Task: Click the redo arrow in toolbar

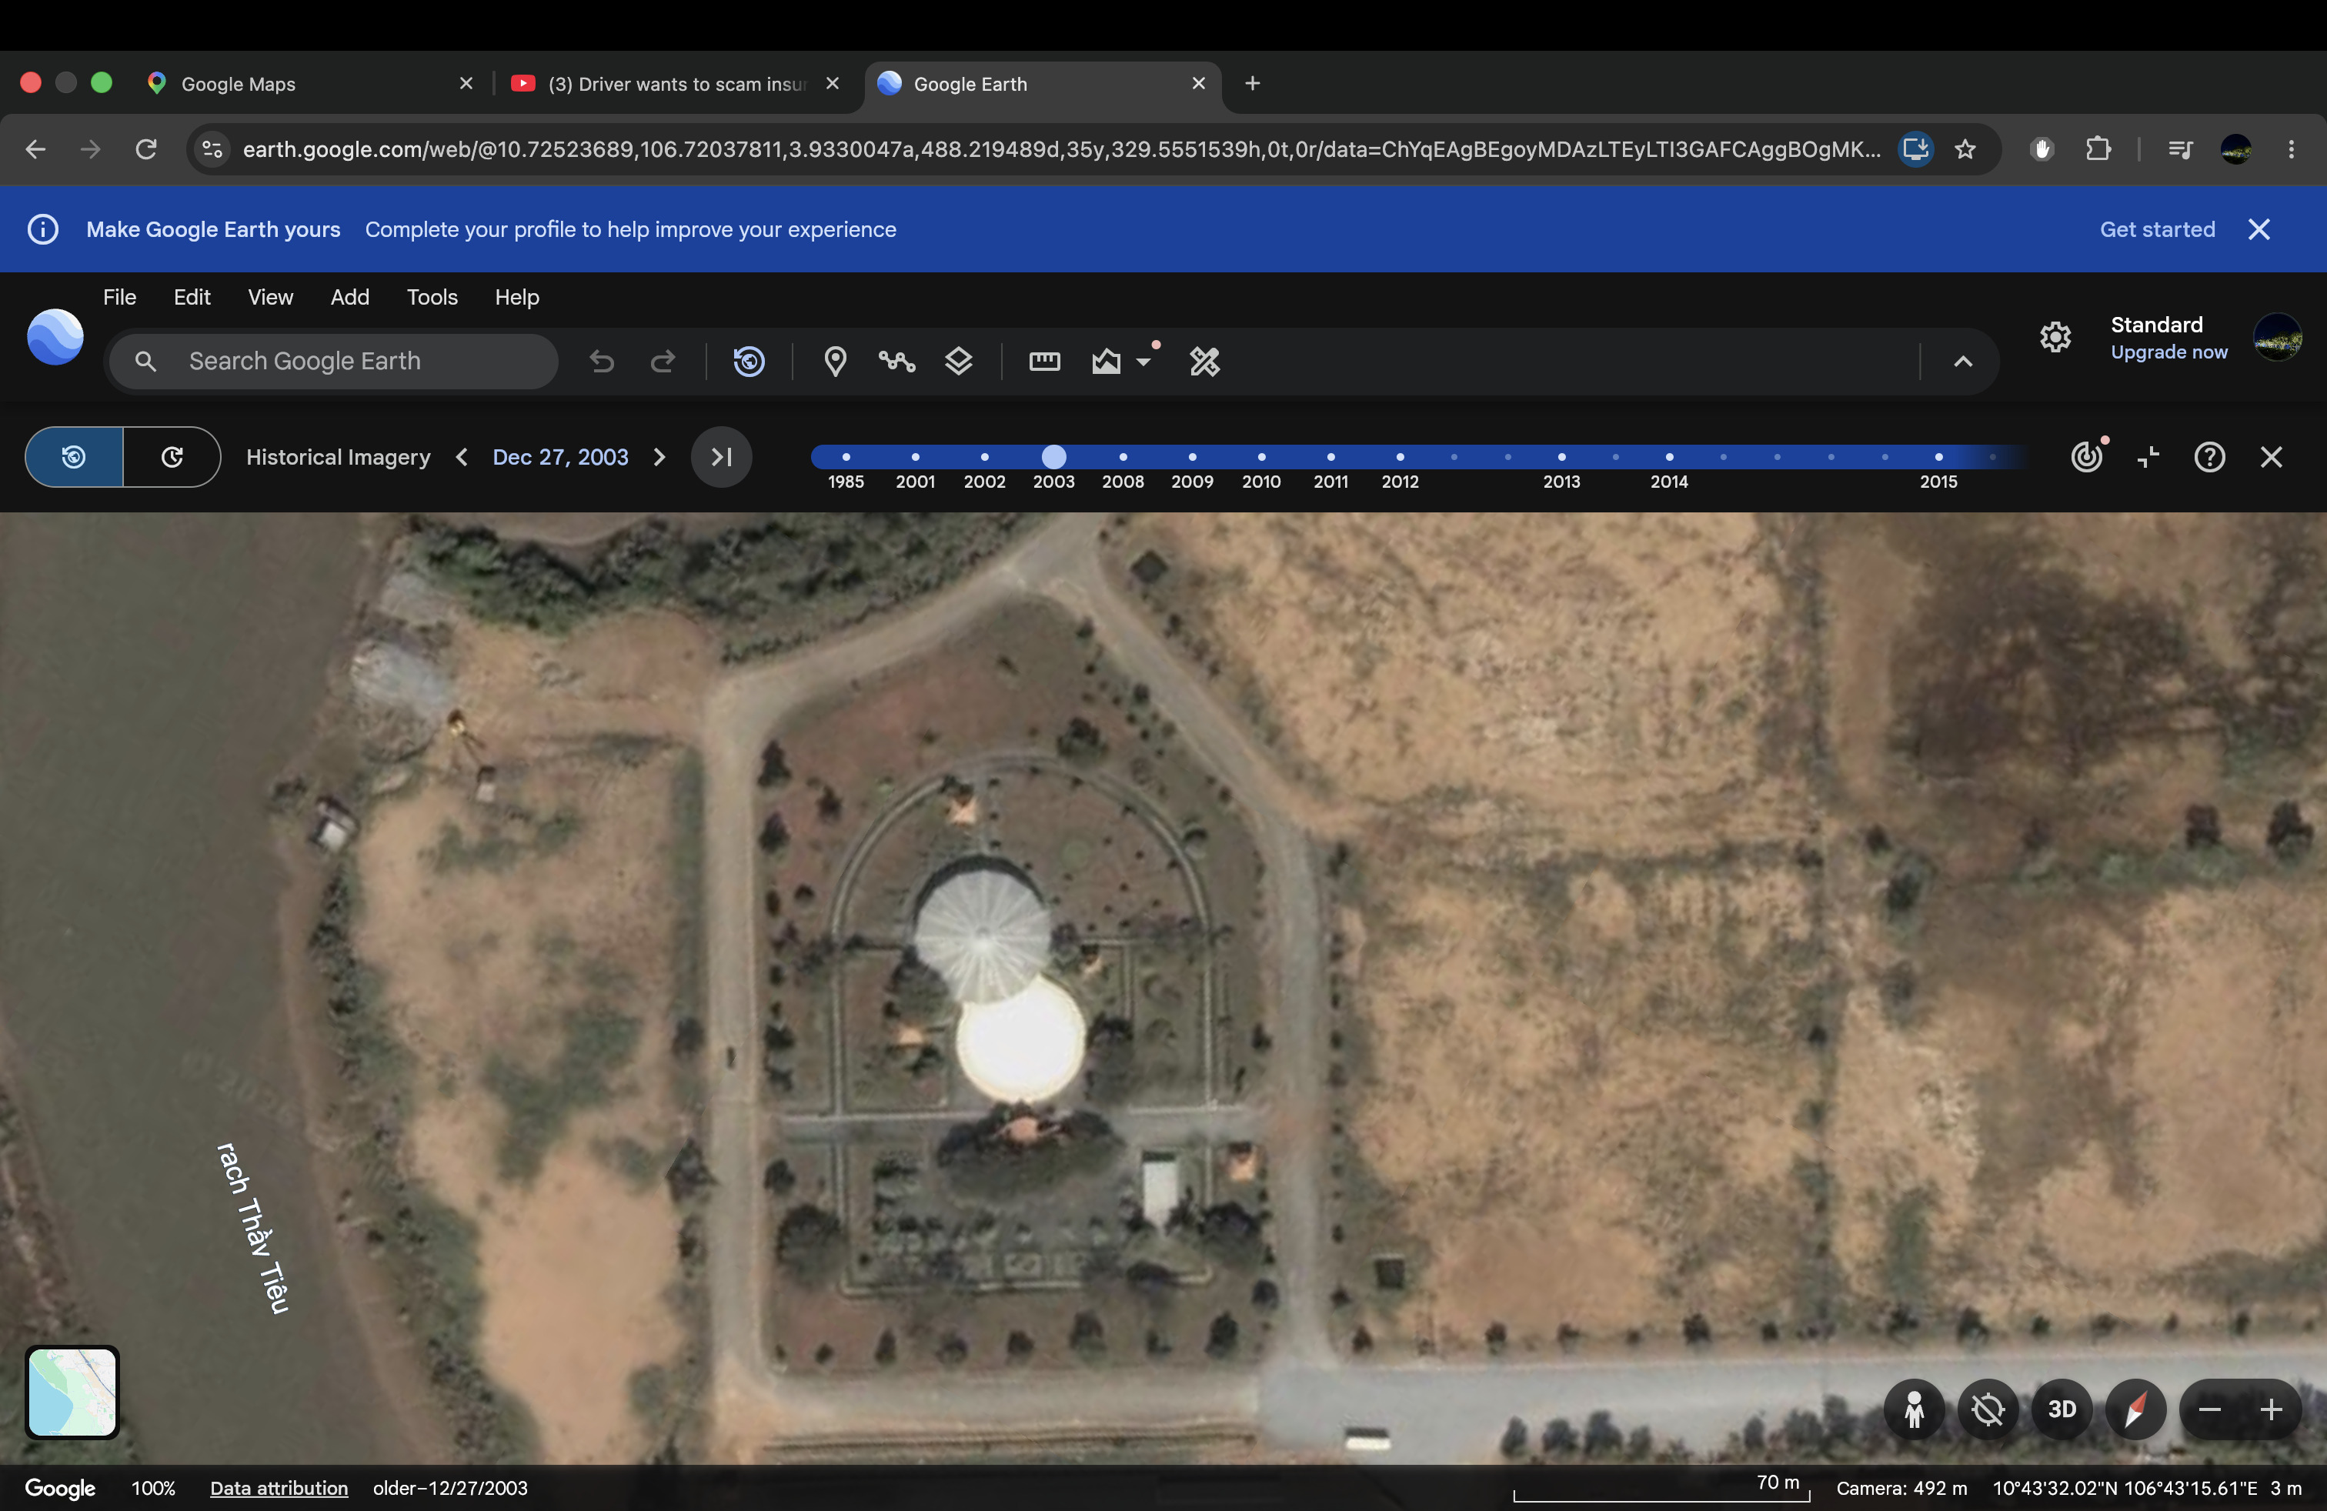Action: (x=663, y=362)
